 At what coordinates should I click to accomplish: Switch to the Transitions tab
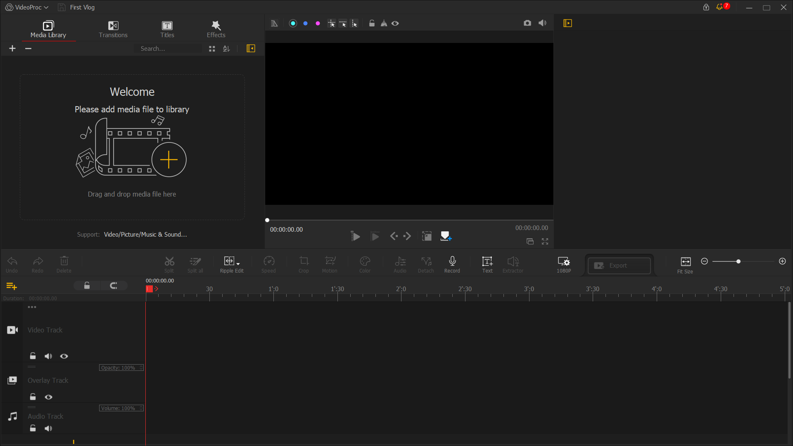click(113, 29)
